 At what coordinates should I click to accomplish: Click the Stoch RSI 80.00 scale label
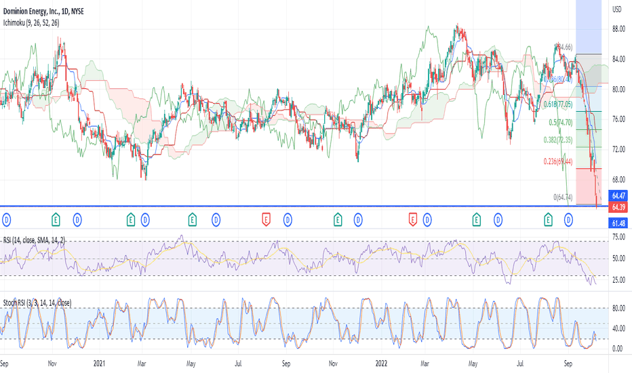tap(618, 309)
